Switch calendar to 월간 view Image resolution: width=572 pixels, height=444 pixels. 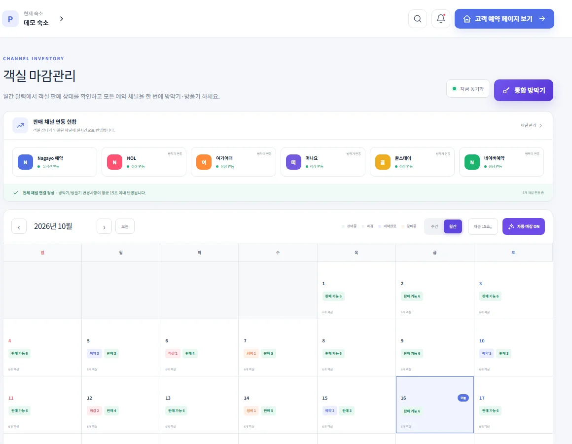(x=453, y=226)
